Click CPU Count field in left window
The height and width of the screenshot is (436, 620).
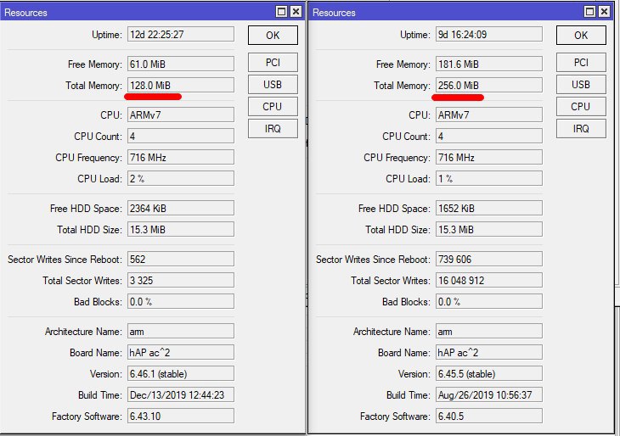pyautogui.click(x=181, y=137)
